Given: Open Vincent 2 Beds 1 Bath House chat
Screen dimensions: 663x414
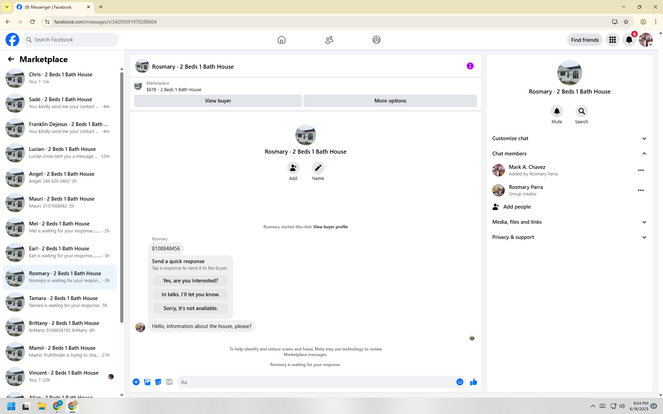Looking at the screenshot, I should click(x=59, y=376).
